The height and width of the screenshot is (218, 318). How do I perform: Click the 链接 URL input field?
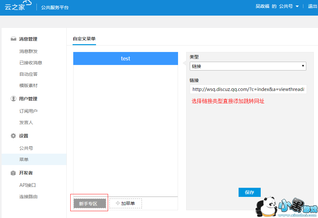pos(248,89)
